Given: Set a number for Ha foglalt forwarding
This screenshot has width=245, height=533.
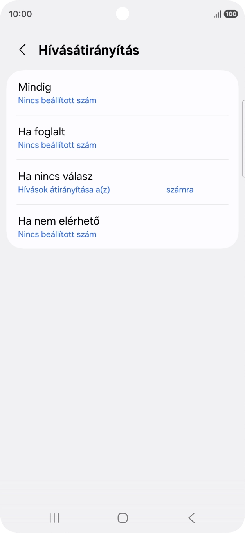Looking at the screenshot, I should tap(57, 145).
